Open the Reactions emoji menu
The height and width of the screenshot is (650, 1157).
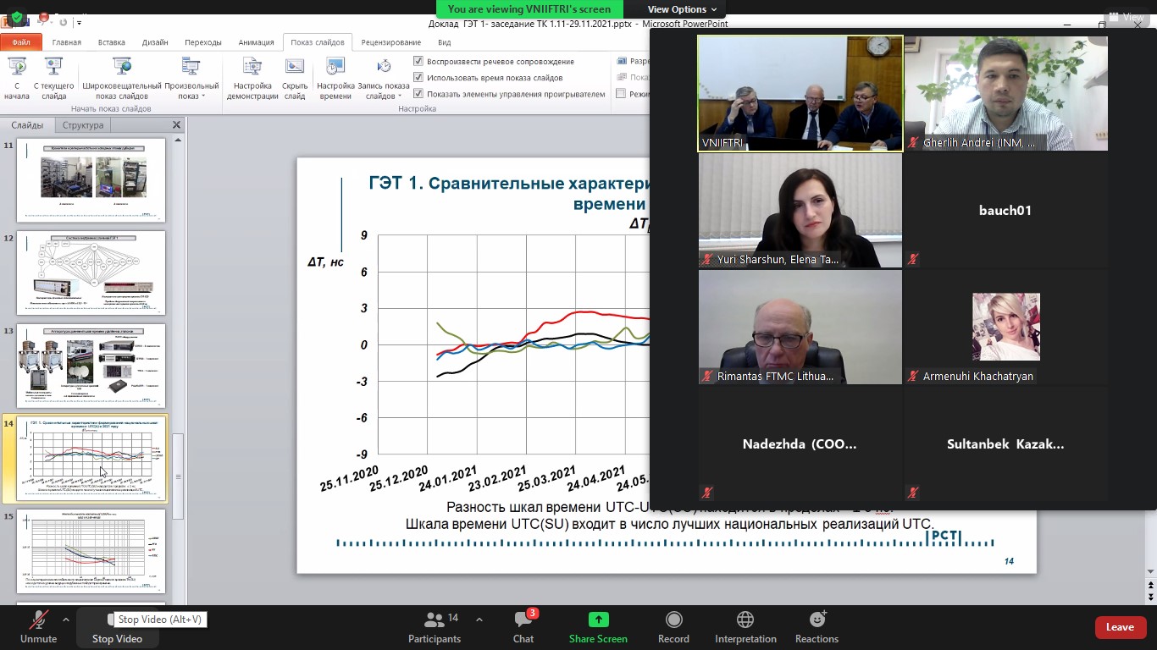(817, 620)
